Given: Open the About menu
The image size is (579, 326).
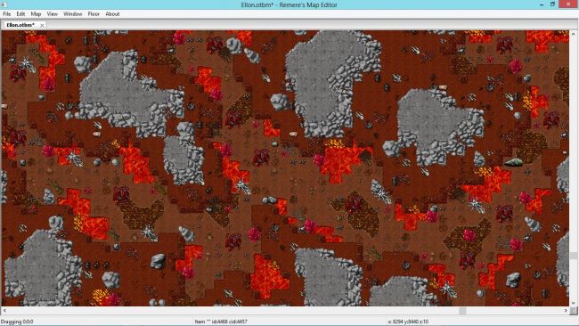Looking at the screenshot, I should pyautogui.click(x=112, y=14).
